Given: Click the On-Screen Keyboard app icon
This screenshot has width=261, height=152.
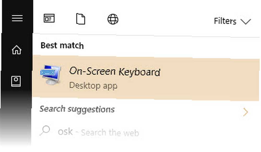Looking at the screenshot, I should pos(51,75).
